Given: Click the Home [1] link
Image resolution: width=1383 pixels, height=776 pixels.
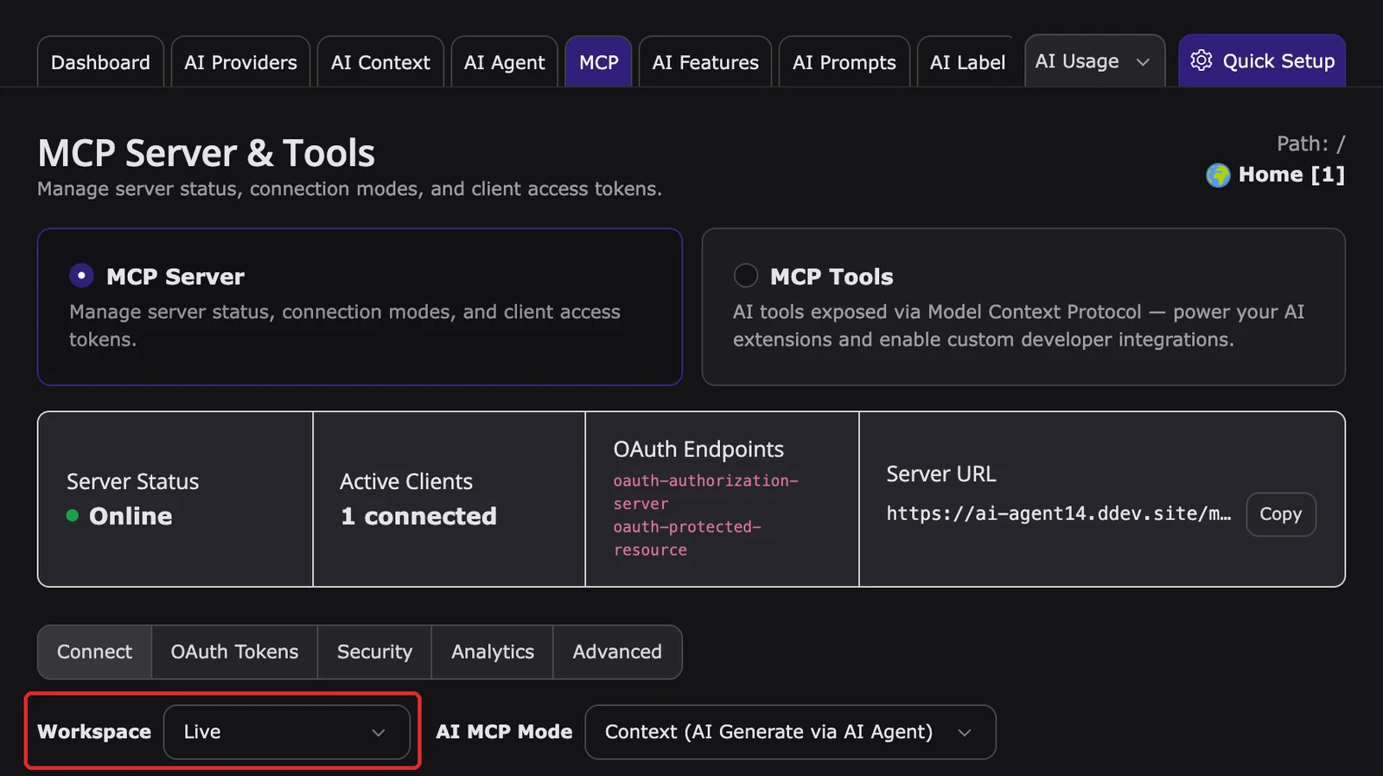Looking at the screenshot, I should click(1291, 175).
